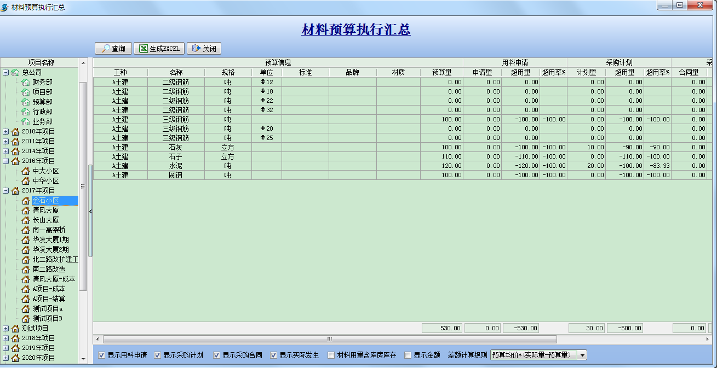Uncheck the 显示用料申请 checkbox
The height and width of the screenshot is (368, 717).
(101, 354)
